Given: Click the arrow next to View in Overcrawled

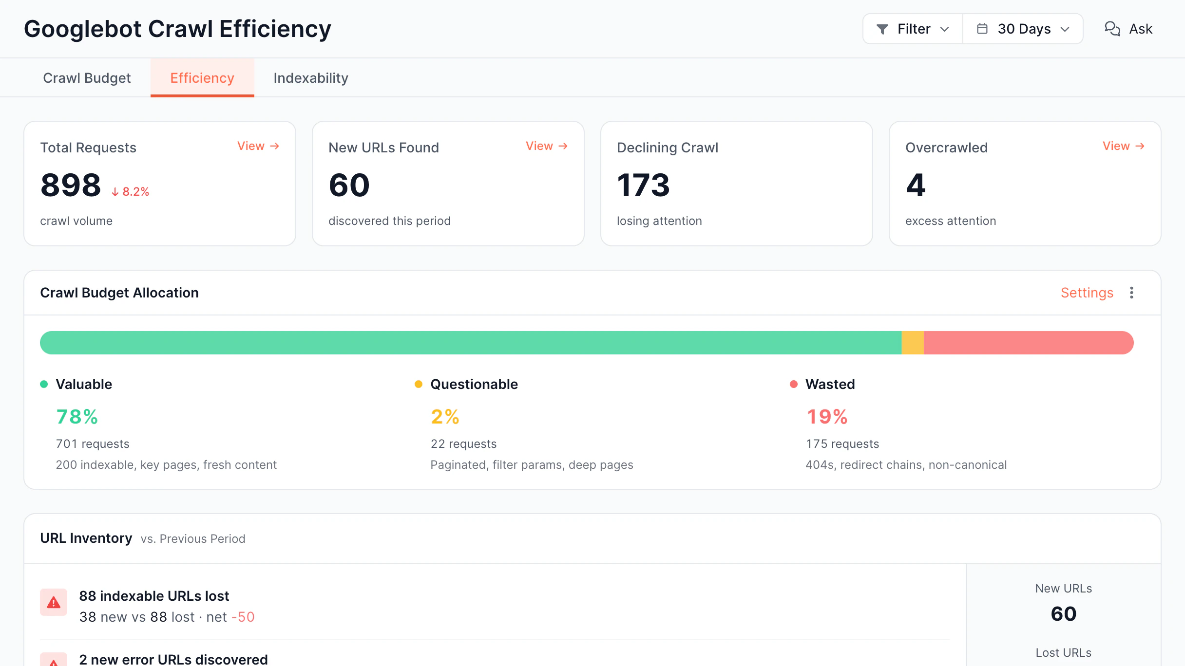Looking at the screenshot, I should (1140, 146).
